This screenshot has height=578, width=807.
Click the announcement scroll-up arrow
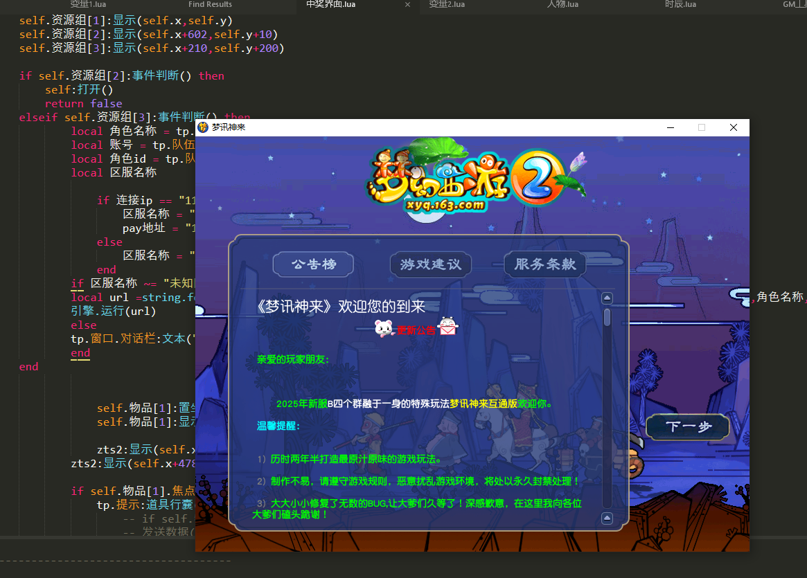608,298
